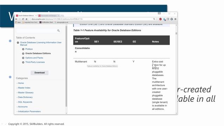
Task: Click the Chrome user profile icon
Action: 159,13
